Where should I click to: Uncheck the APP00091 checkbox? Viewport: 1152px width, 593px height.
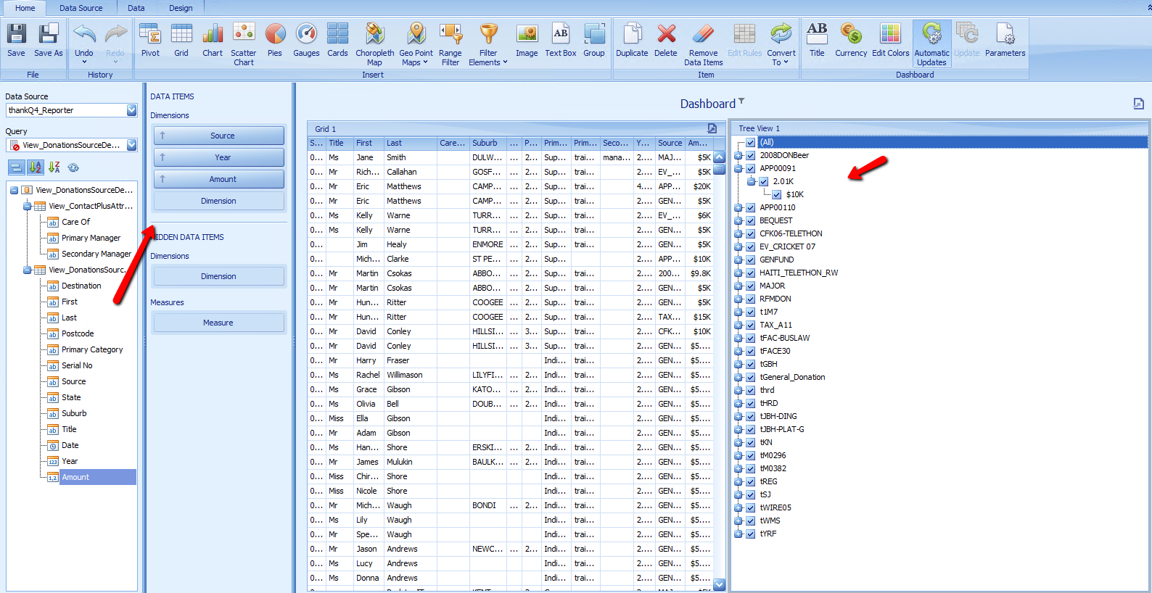[x=751, y=168]
